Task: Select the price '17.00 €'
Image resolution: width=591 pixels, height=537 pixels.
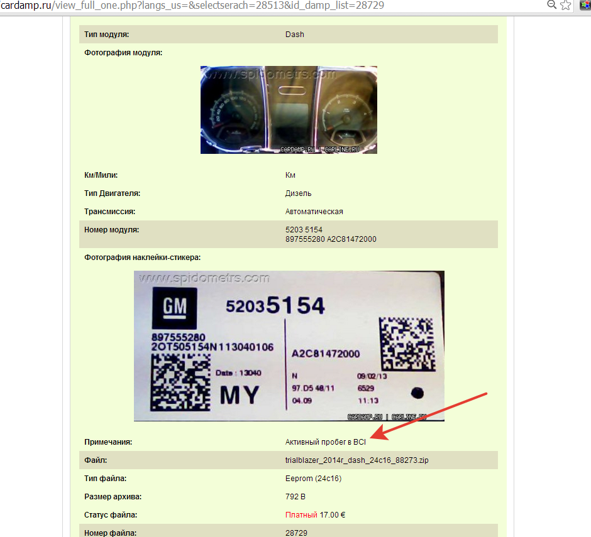Action: coord(333,515)
